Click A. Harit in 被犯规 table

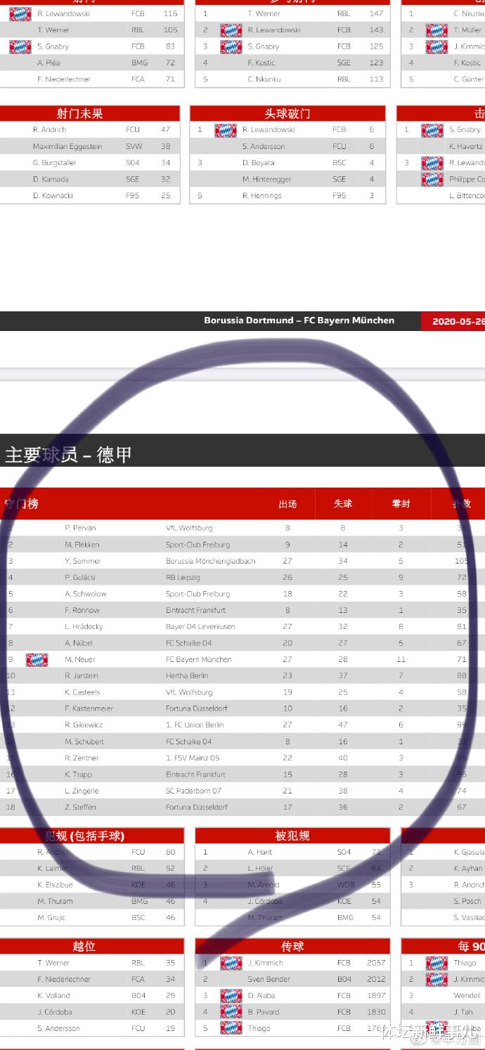pos(259,852)
